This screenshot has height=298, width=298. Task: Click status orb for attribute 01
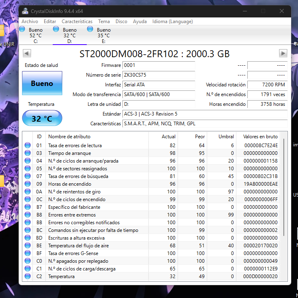[x=28, y=145]
